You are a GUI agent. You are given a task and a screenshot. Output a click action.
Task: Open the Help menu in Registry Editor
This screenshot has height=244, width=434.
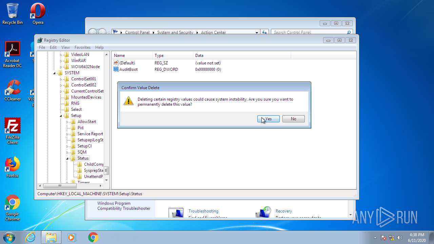[x=99, y=47]
